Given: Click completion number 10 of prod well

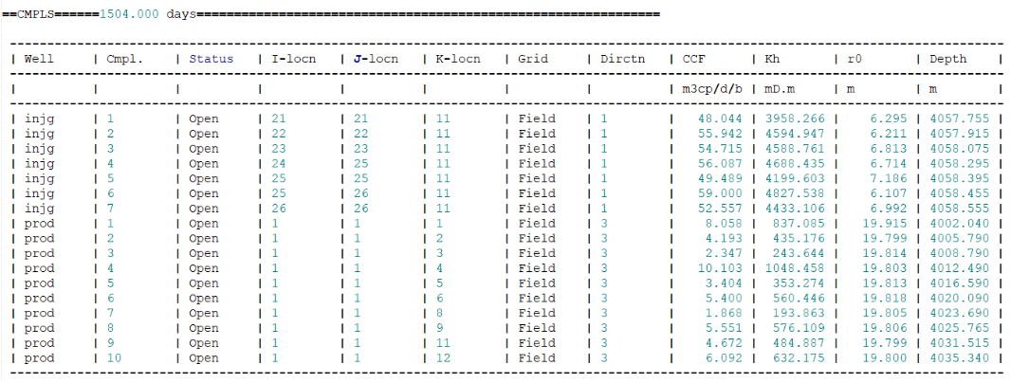Looking at the screenshot, I should (x=114, y=358).
